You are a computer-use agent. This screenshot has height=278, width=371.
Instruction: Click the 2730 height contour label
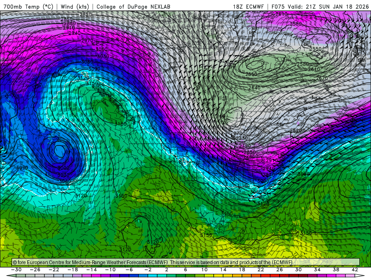(241, 138)
